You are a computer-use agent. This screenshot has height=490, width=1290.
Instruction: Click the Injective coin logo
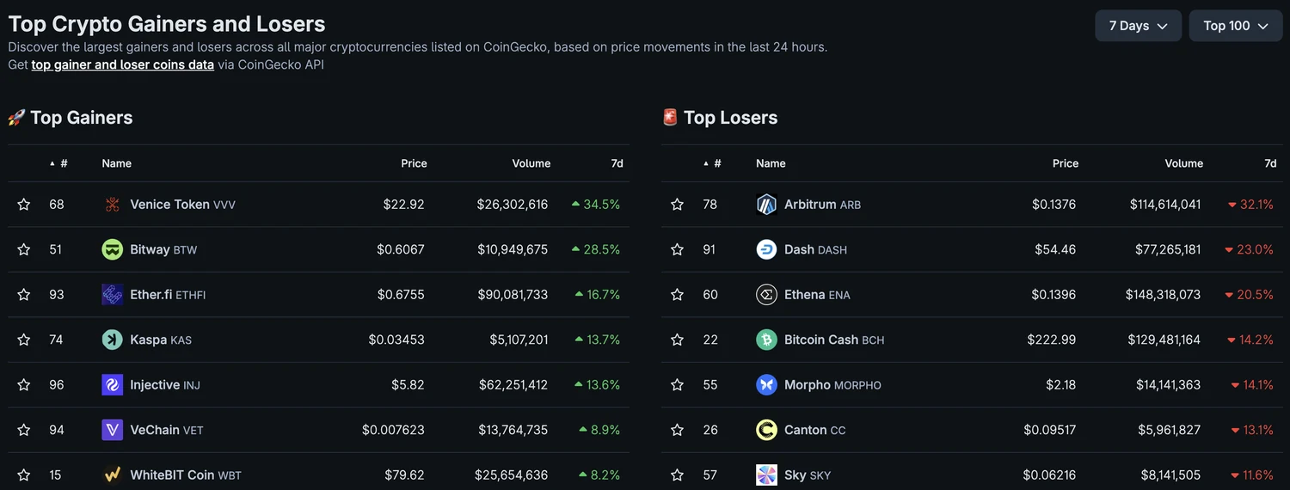(113, 384)
